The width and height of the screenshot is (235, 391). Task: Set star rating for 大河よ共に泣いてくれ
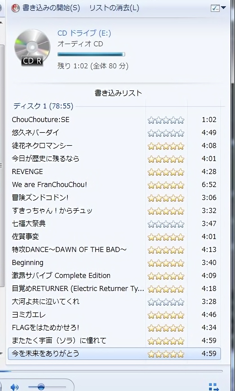[166, 302]
